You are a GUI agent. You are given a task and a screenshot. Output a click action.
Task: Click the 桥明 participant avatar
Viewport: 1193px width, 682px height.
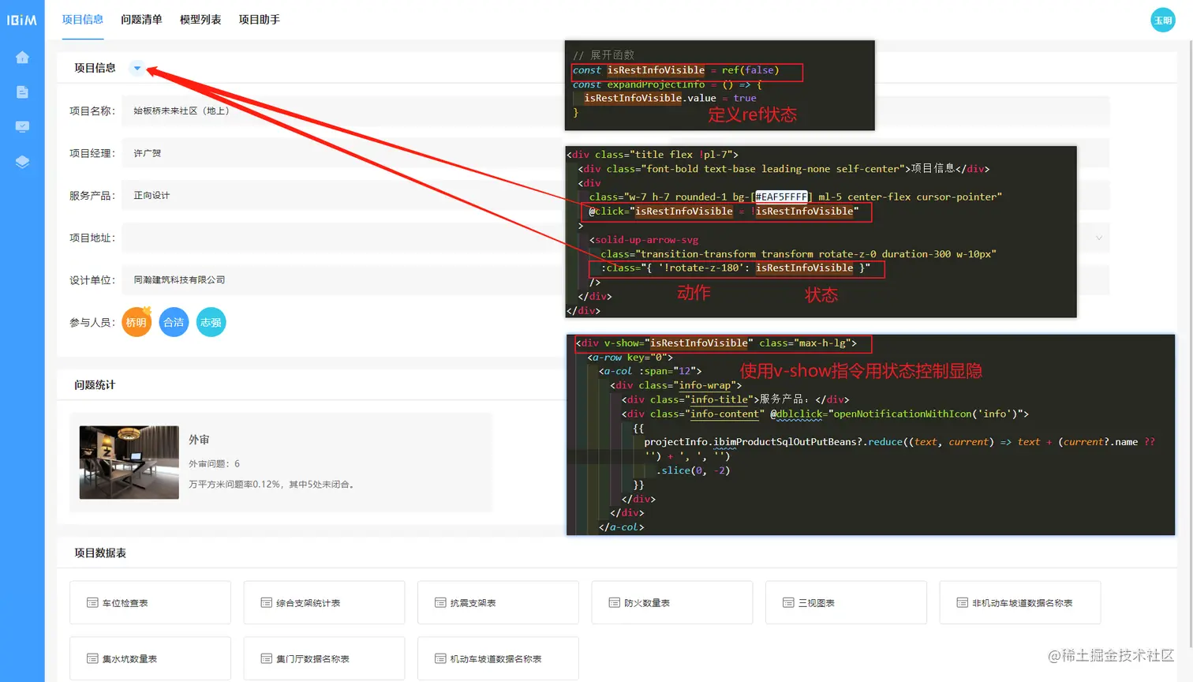tap(137, 322)
